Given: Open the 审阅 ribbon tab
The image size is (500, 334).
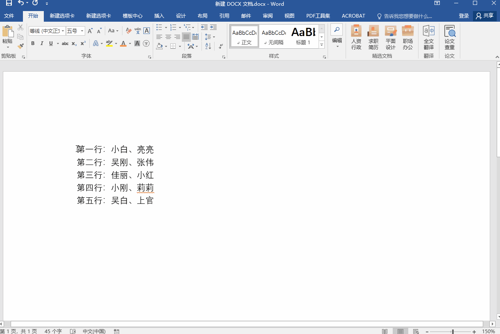Looking at the screenshot, I should [267, 16].
